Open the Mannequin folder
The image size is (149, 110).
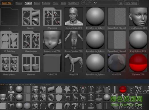(x=31, y=40)
